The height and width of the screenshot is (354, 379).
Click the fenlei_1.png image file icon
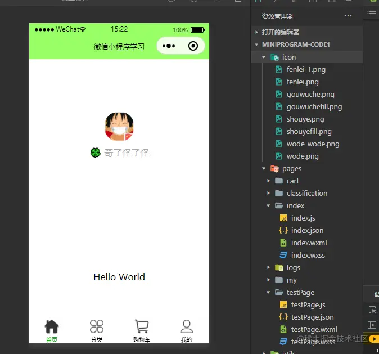(x=279, y=69)
